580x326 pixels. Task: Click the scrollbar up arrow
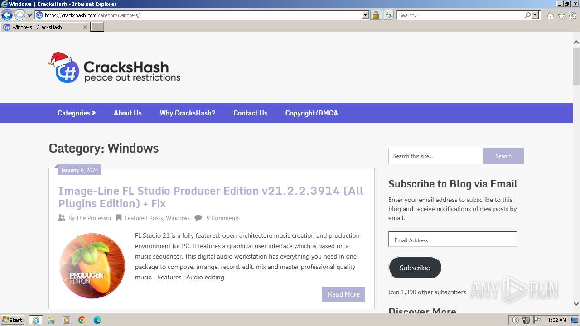click(x=576, y=42)
